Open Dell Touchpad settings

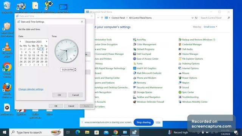(x=142, y=54)
